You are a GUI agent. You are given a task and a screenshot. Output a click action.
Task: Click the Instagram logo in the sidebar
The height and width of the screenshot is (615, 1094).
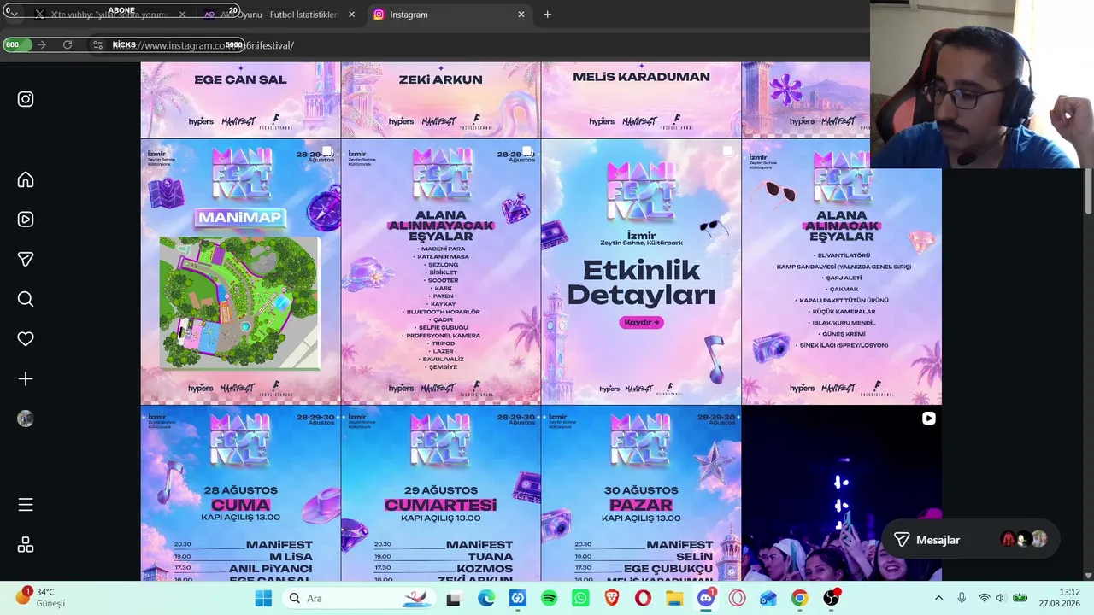[26, 99]
